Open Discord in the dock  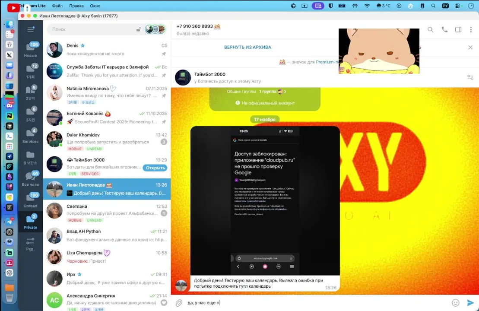[x=10, y=106]
